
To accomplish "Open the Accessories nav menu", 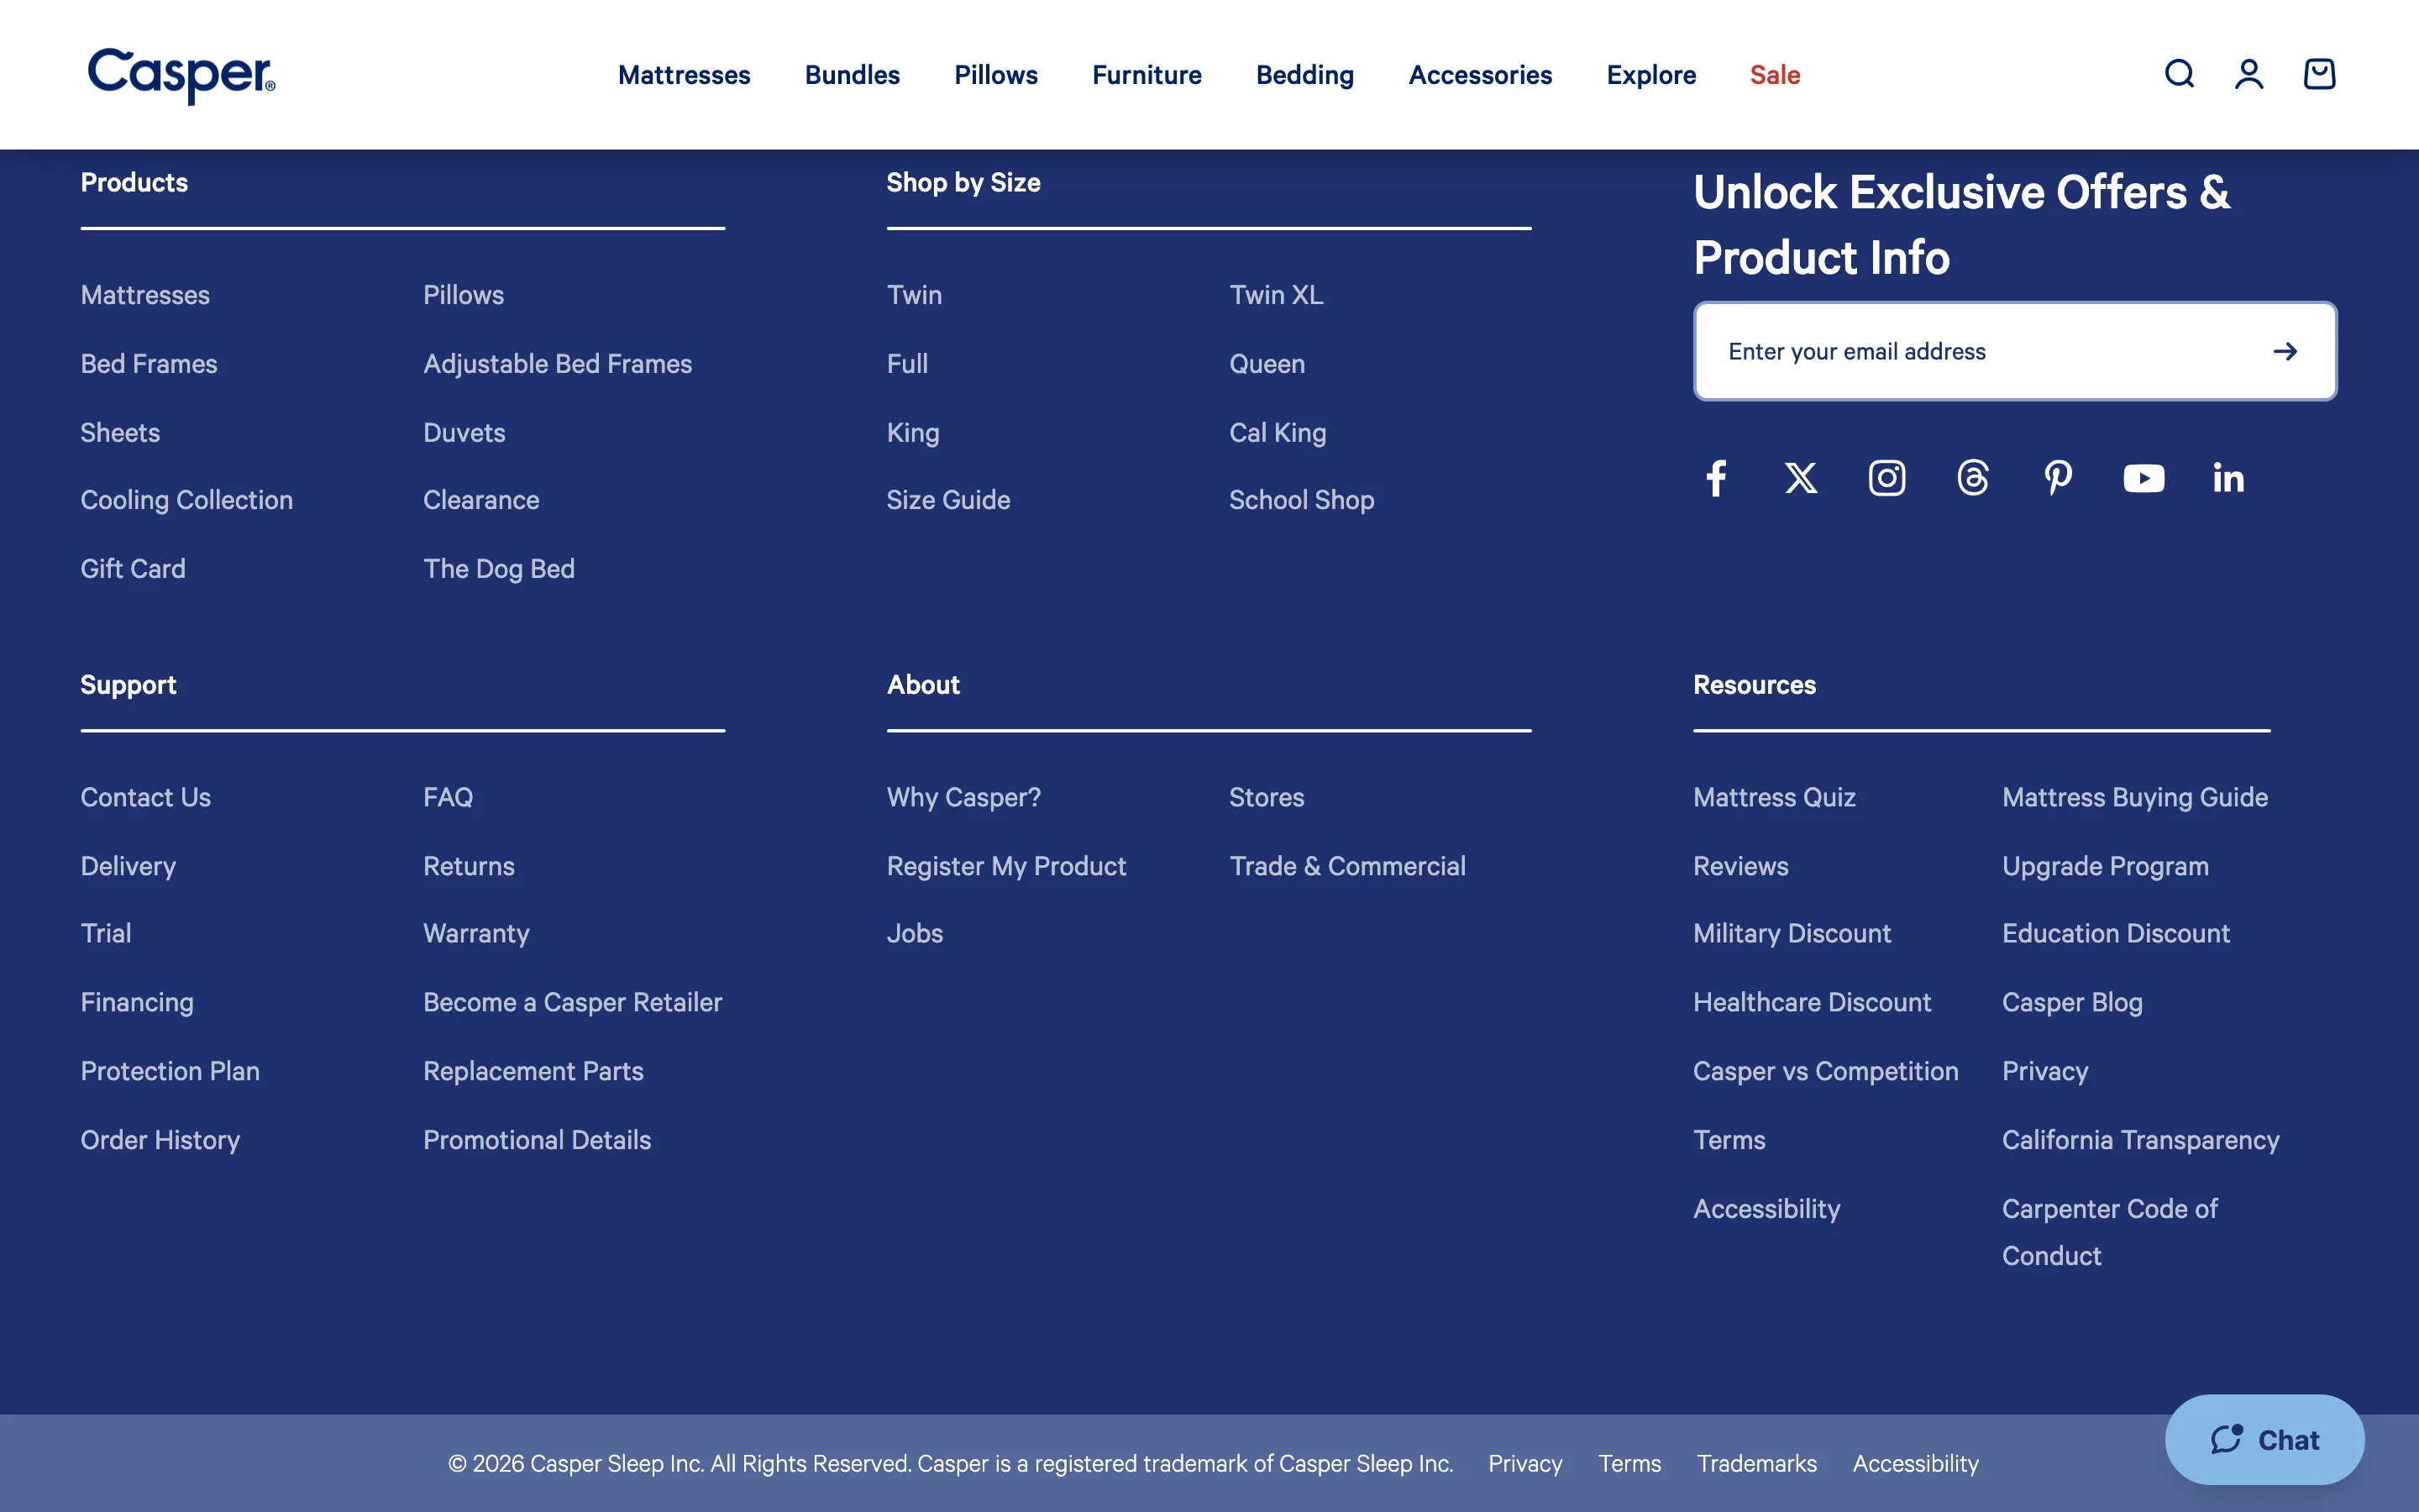I will click(x=1481, y=75).
